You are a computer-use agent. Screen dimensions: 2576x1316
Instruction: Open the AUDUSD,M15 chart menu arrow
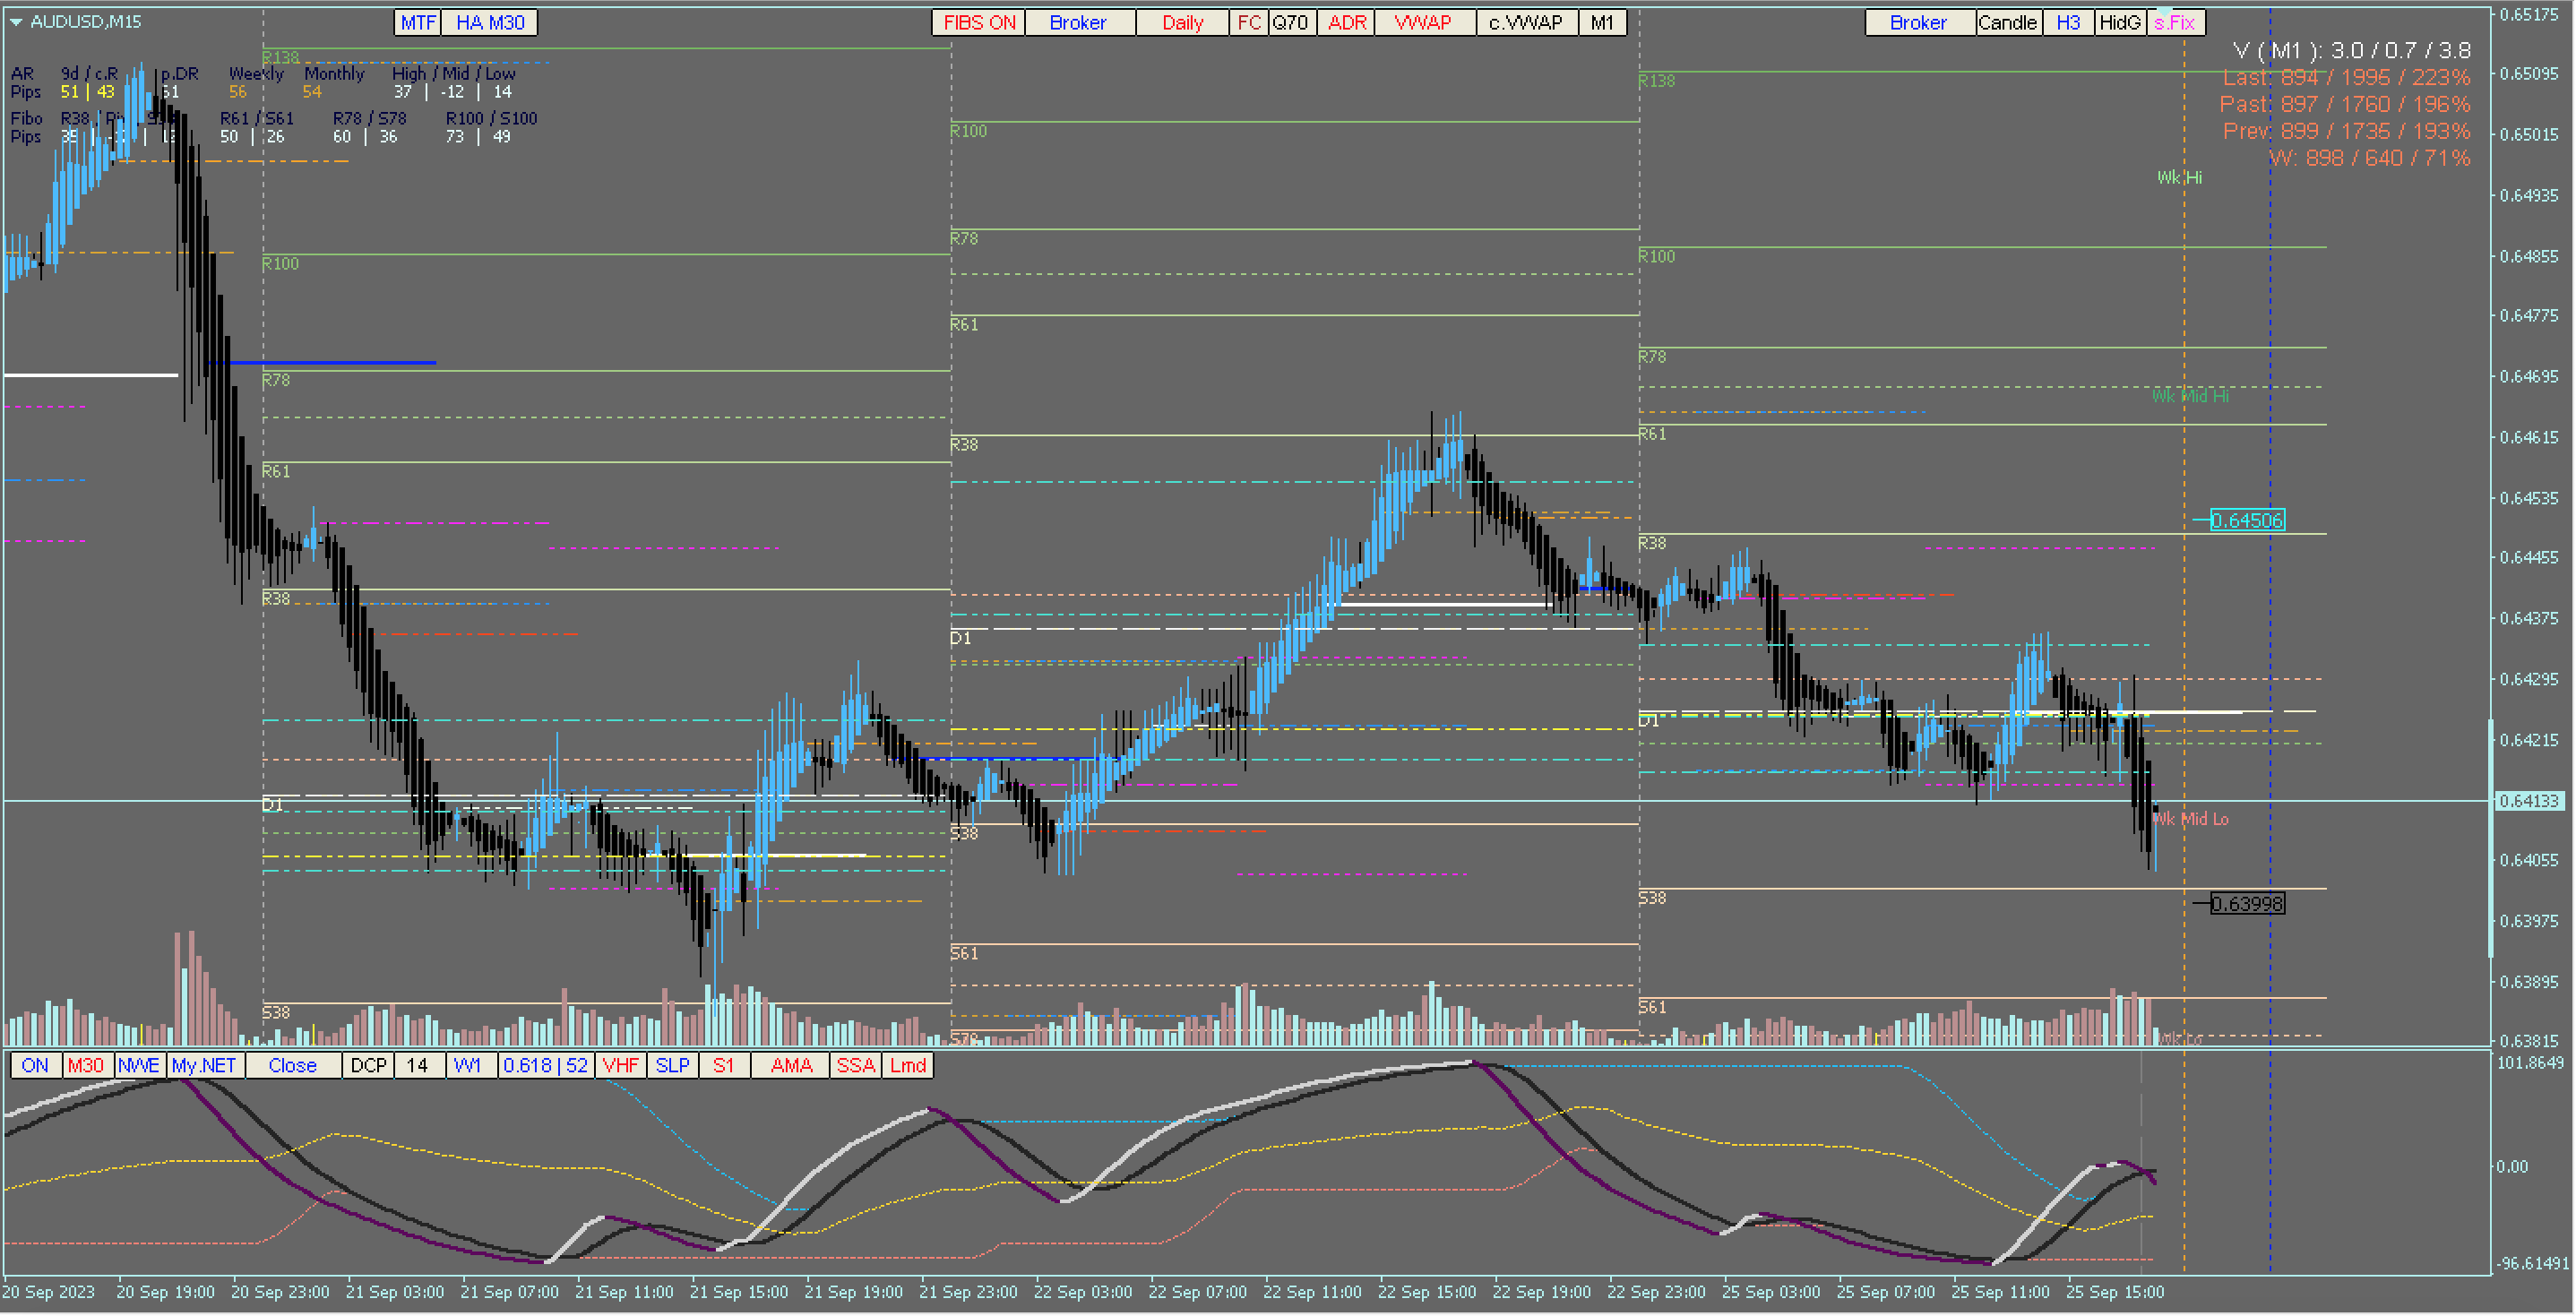coord(15,21)
